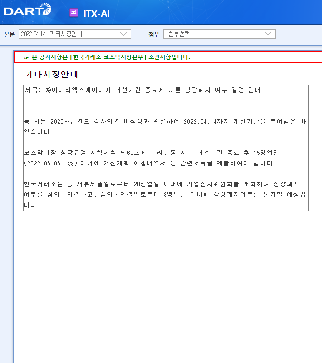Click the ITX-AI company name header

[x=97, y=14]
